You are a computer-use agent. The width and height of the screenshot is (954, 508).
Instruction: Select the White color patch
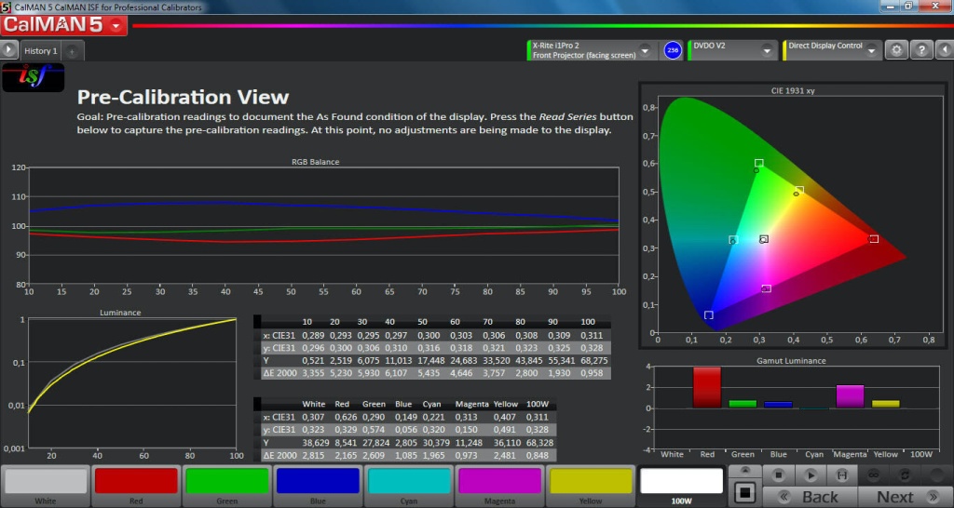click(x=46, y=486)
